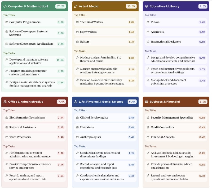The height and width of the screenshot is (190, 212).
Task: Select the Technical Writers title row
Action: 105,22
